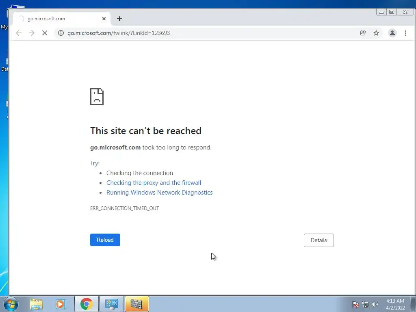
Task: Select the go.microsoft.com tab
Action: pyautogui.click(x=62, y=19)
